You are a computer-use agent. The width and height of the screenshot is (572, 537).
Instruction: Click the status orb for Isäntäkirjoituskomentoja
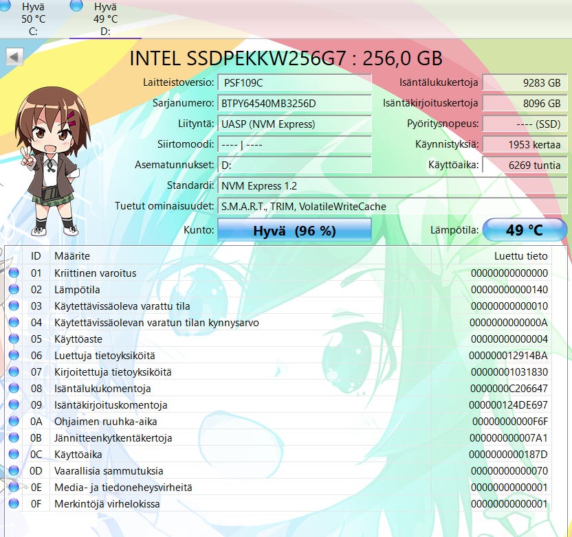pyautogui.click(x=14, y=404)
